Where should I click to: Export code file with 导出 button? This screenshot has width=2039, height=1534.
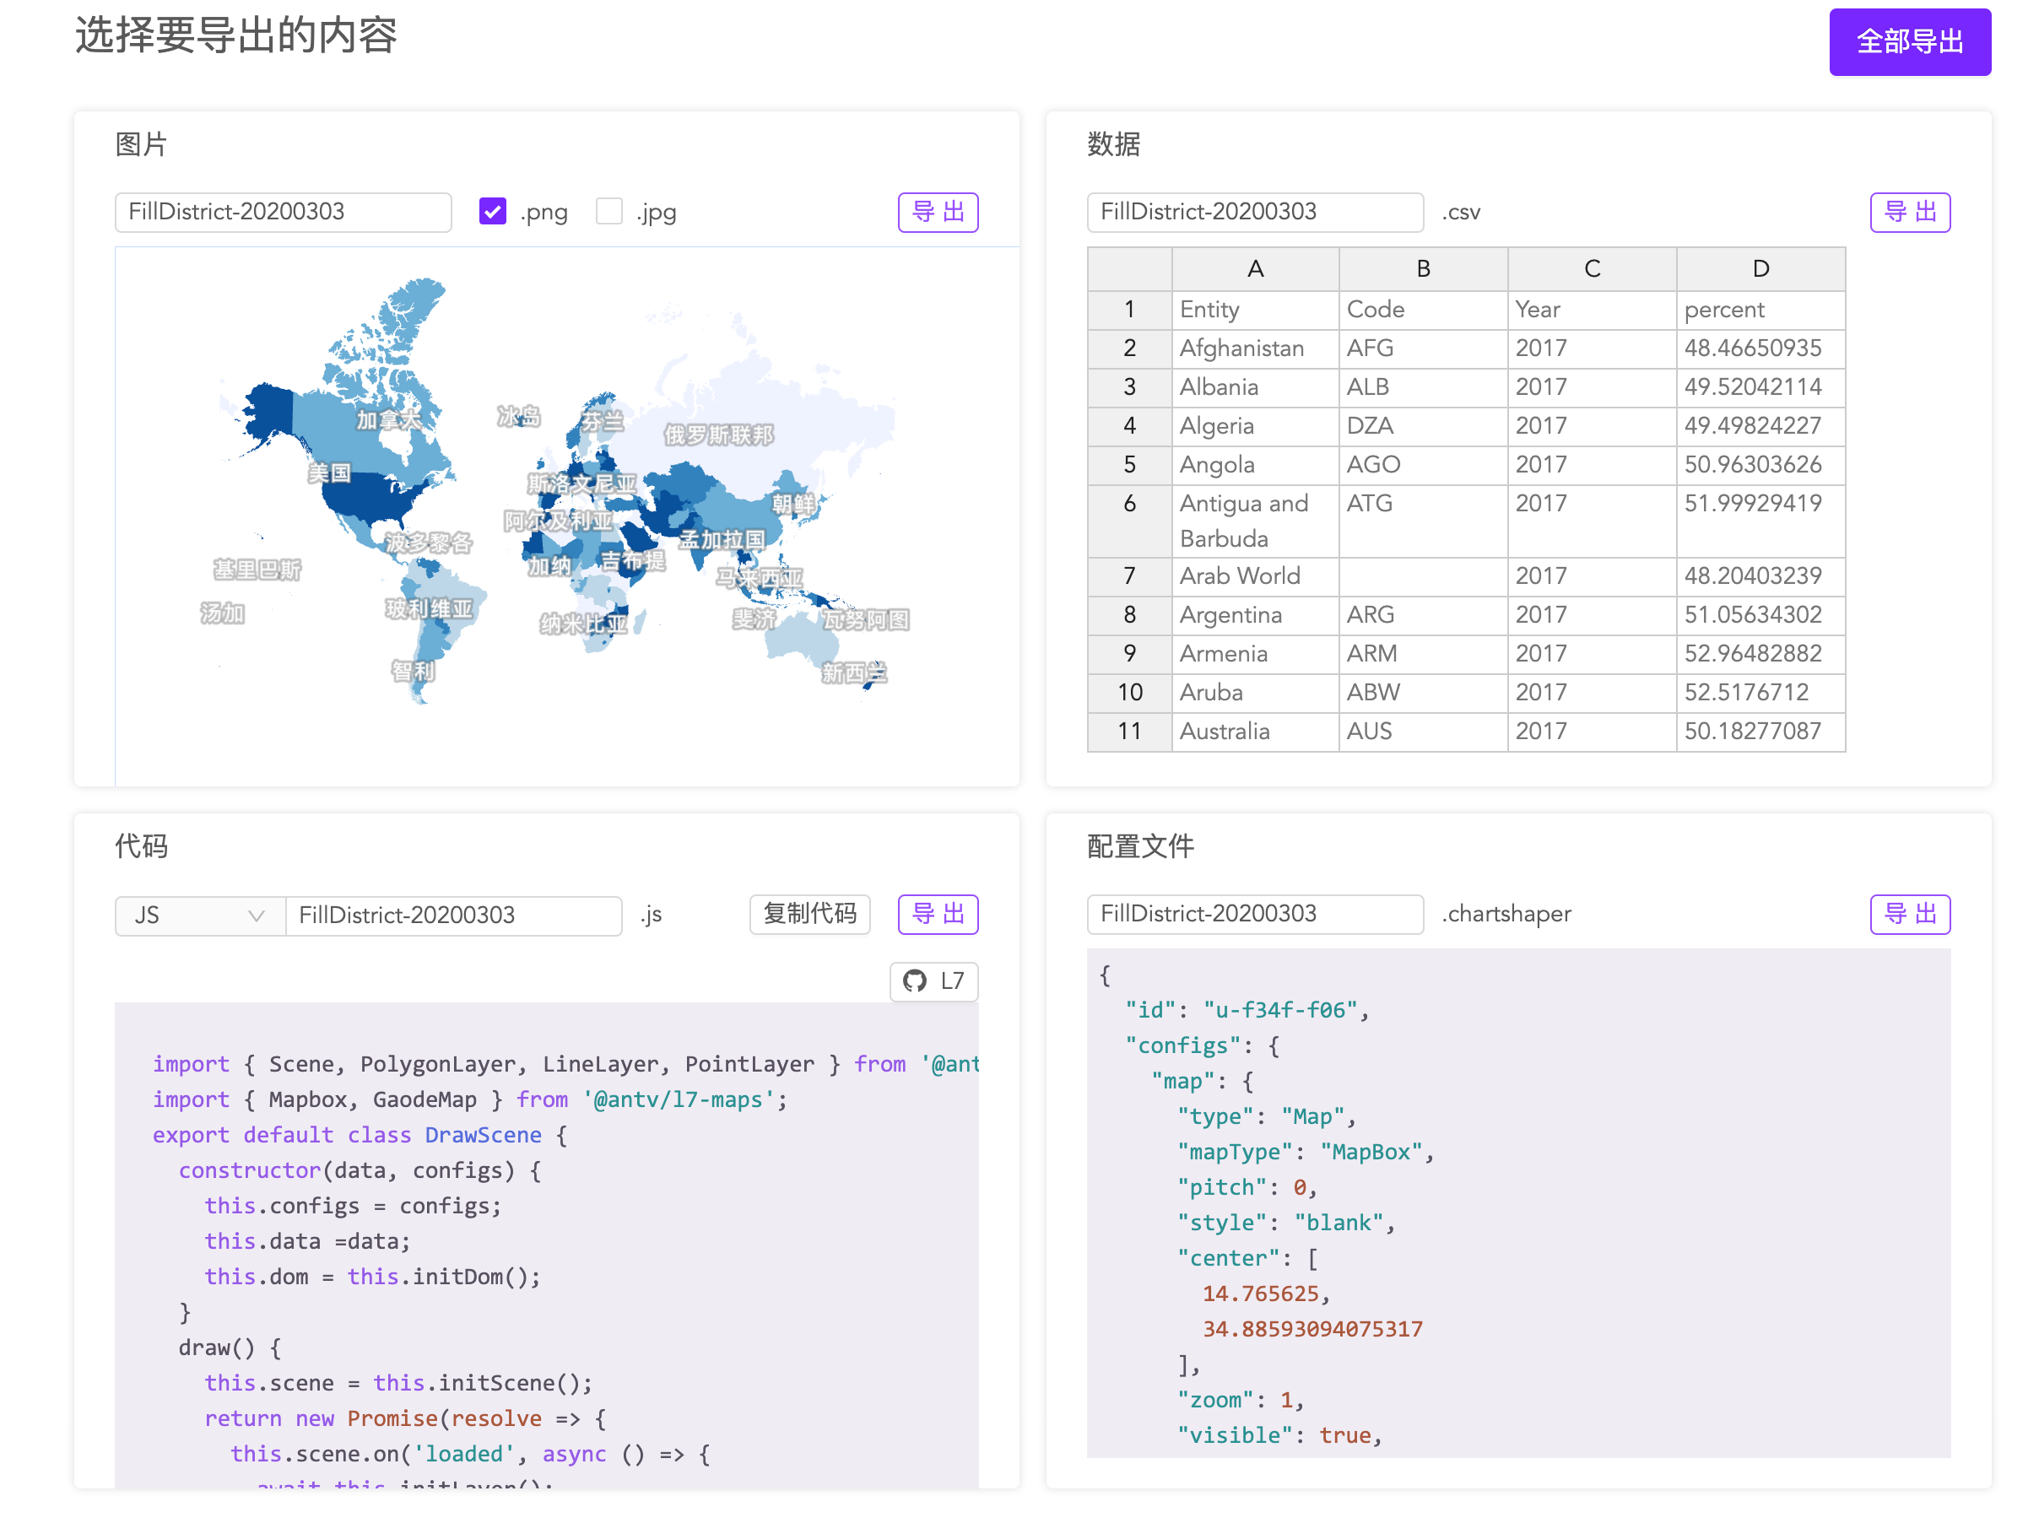pyautogui.click(x=938, y=914)
